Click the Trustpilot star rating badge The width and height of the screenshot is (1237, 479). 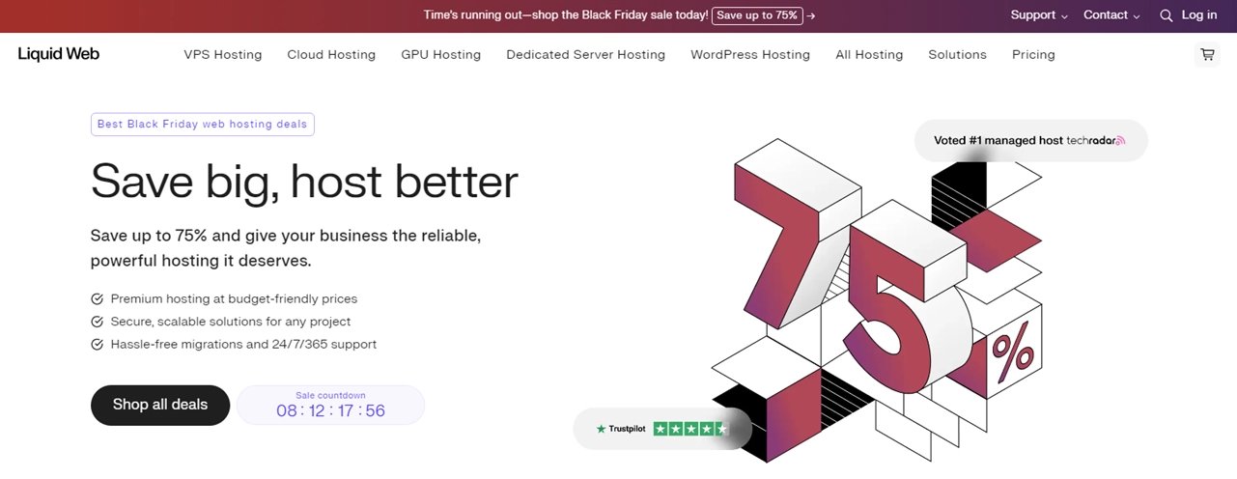tap(662, 429)
